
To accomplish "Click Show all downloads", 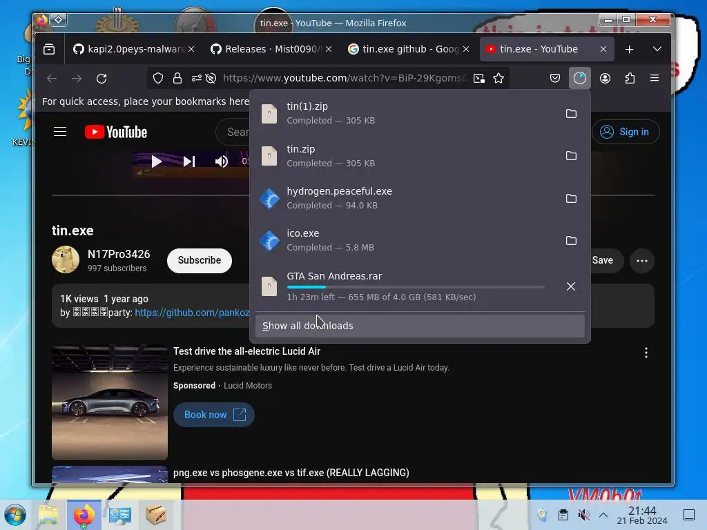I will click(420, 326).
